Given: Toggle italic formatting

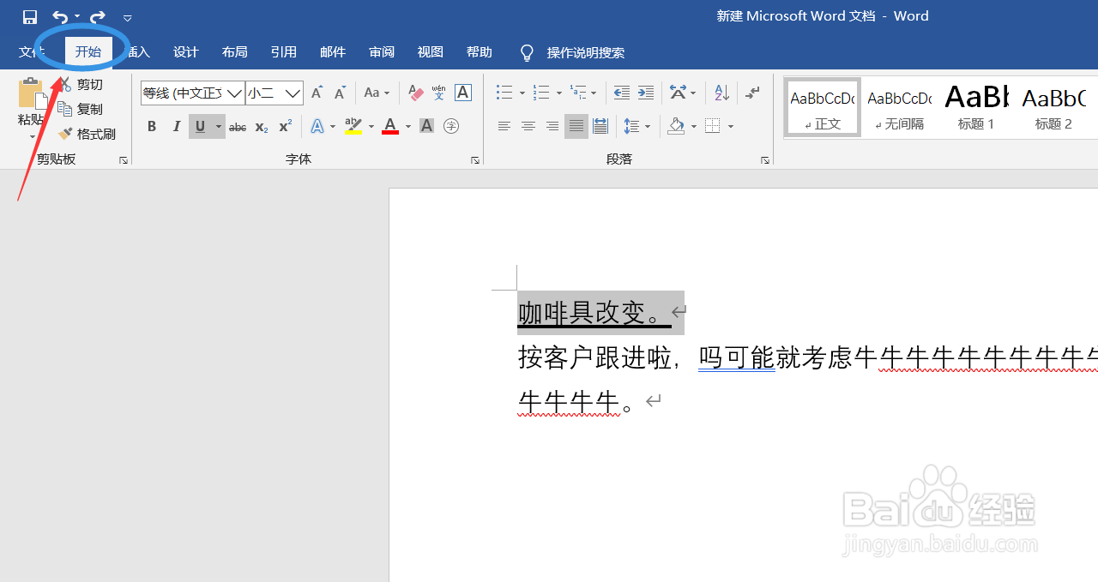Looking at the screenshot, I should pyautogui.click(x=176, y=126).
